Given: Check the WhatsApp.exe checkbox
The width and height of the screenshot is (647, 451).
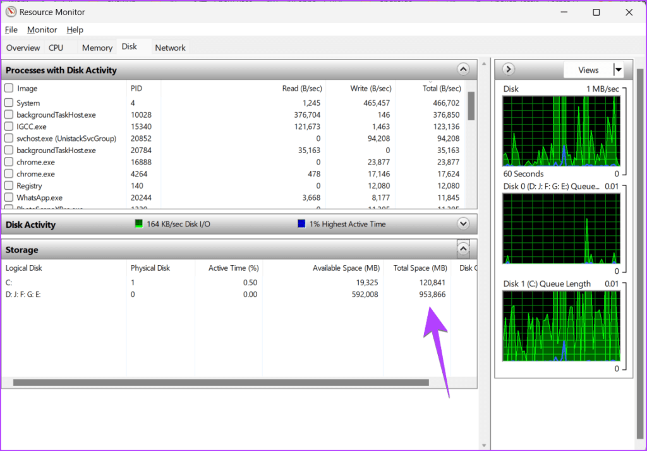Looking at the screenshot, I should tap(9, 197).
